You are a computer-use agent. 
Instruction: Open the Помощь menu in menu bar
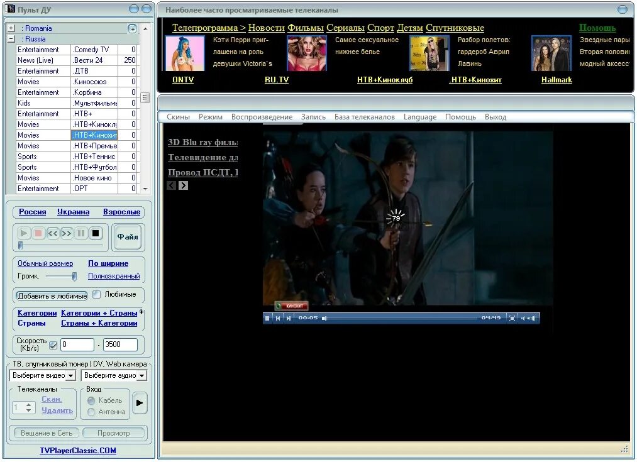[460, 117]
